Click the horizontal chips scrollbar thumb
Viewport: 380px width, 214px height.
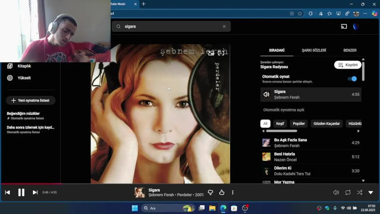click(x=281, y=131)
